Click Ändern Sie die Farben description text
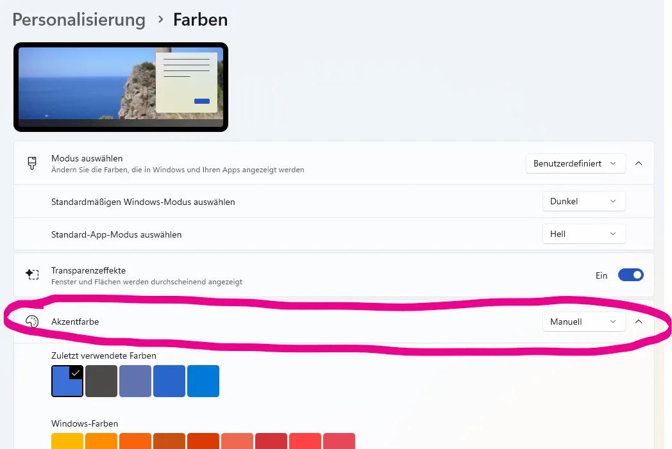The height and width of the screenshot is (449, 672). tap(178, 170)
